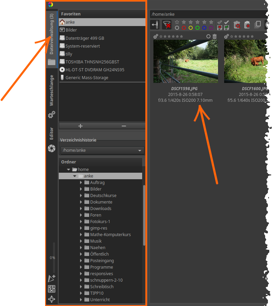Add favorite with plus button
This screenshot has height=306, width=272.
click(80, 126)
